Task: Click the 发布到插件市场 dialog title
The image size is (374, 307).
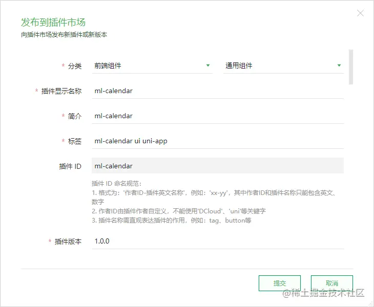Action: pos(53,22)
